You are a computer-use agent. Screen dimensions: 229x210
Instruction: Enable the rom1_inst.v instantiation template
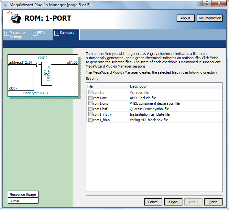click(90, 114)
